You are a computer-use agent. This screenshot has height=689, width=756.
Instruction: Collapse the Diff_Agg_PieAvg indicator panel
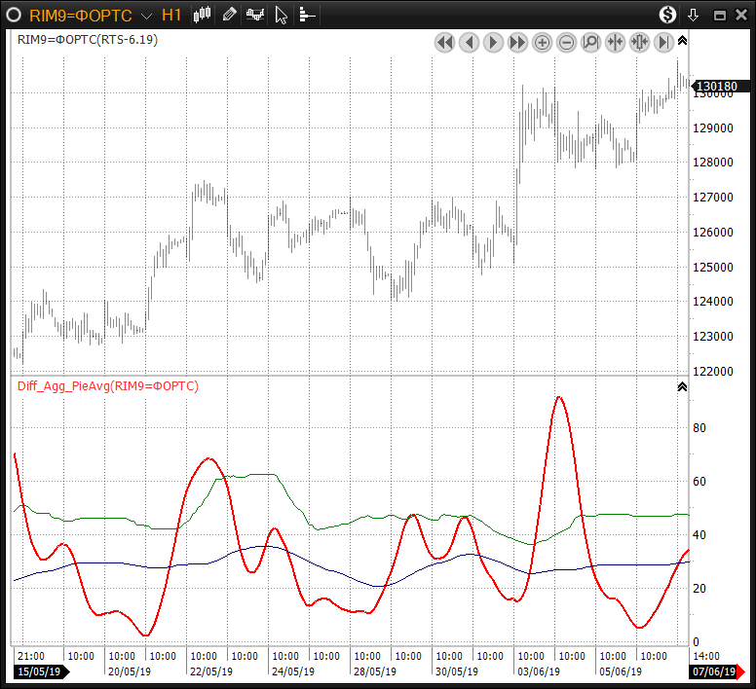[x=682, y=386]
